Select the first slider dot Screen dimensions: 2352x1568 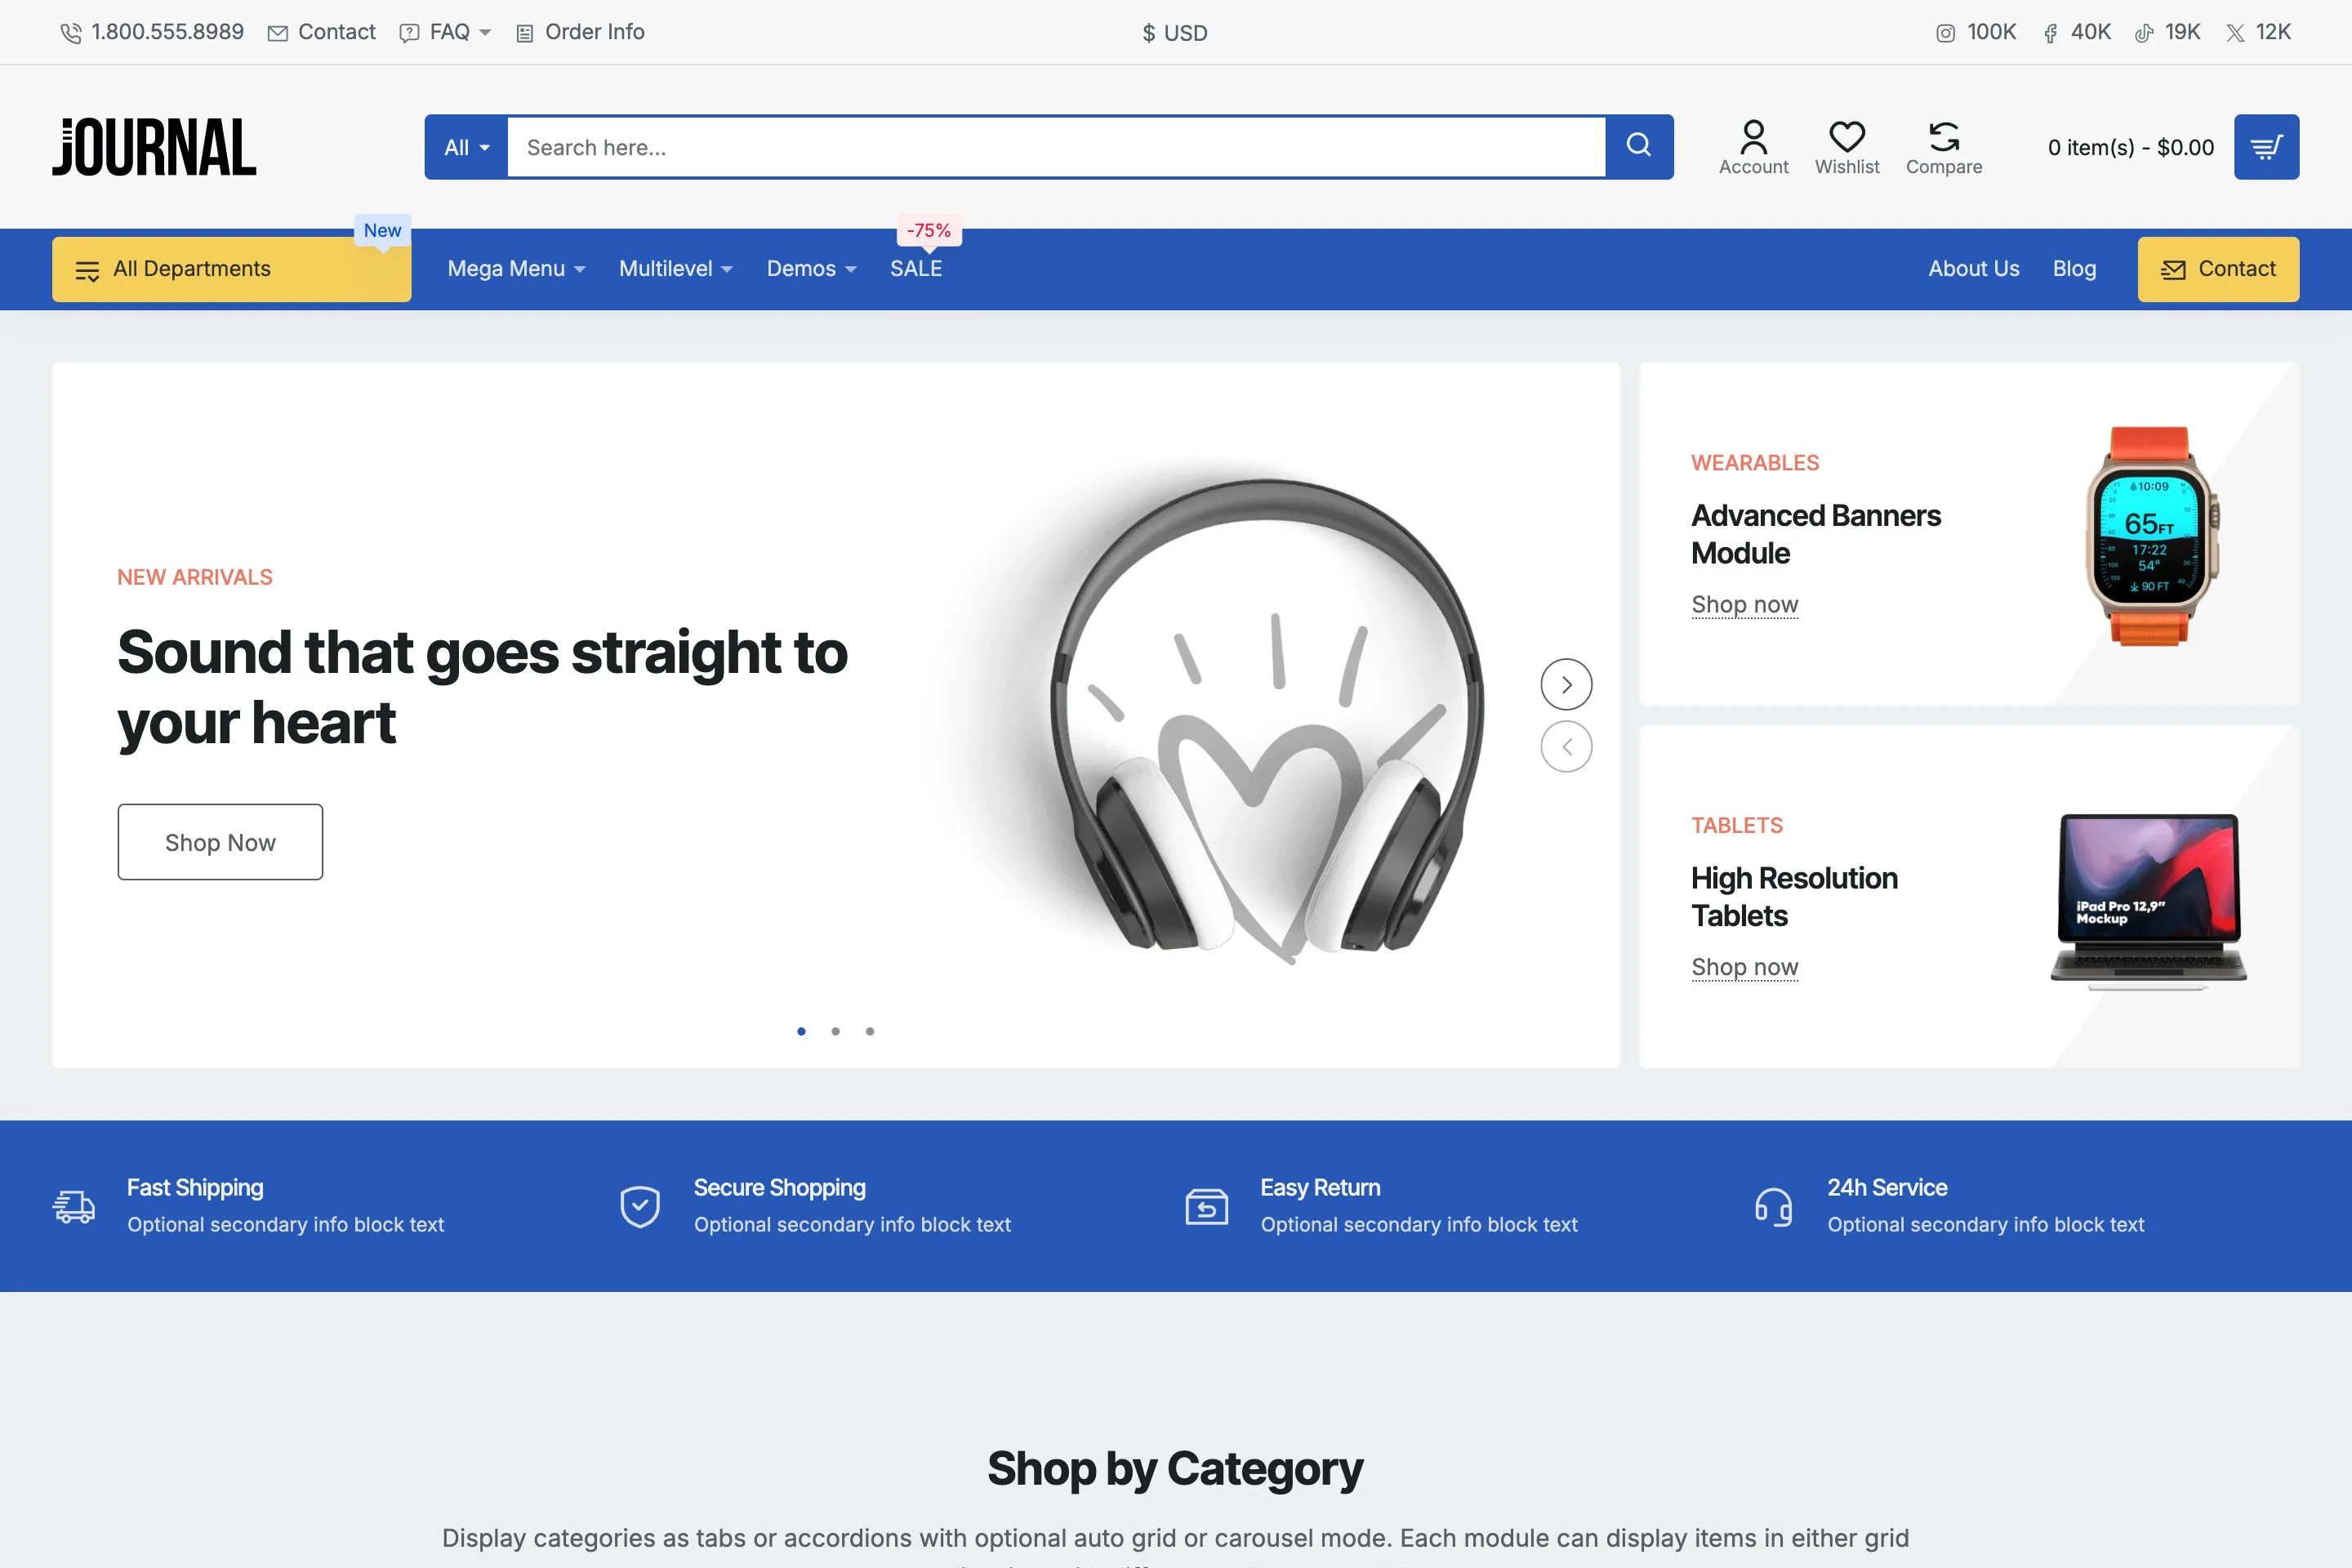click(801, 1031)
